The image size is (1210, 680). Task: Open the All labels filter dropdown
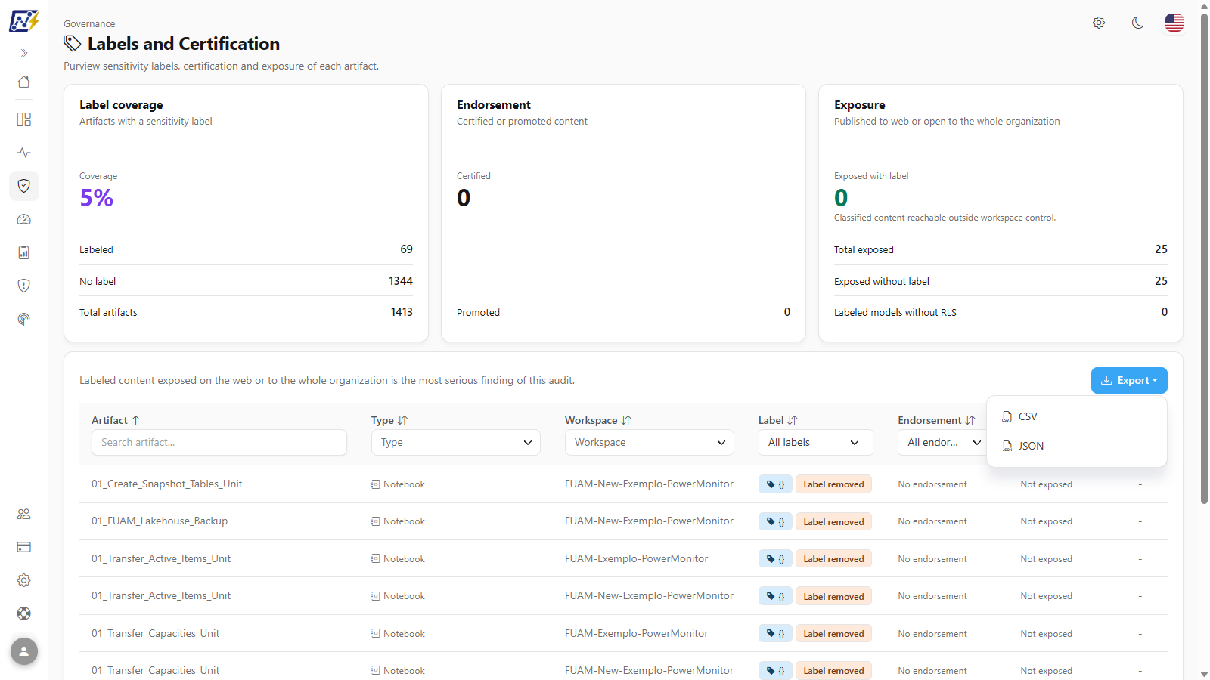tap(816, 442)
